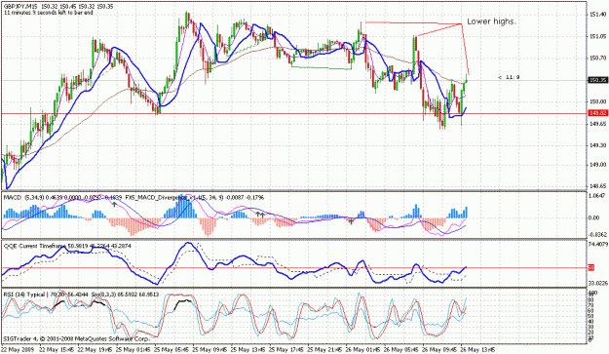Click the '< 11: 9' countdown label beside current price
The height and width of the screenshot is (354, 609).
[x=509, y=77]
